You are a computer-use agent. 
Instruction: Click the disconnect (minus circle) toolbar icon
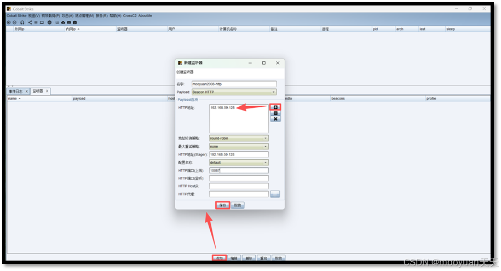pyautogui.click(x=15, y=22)
